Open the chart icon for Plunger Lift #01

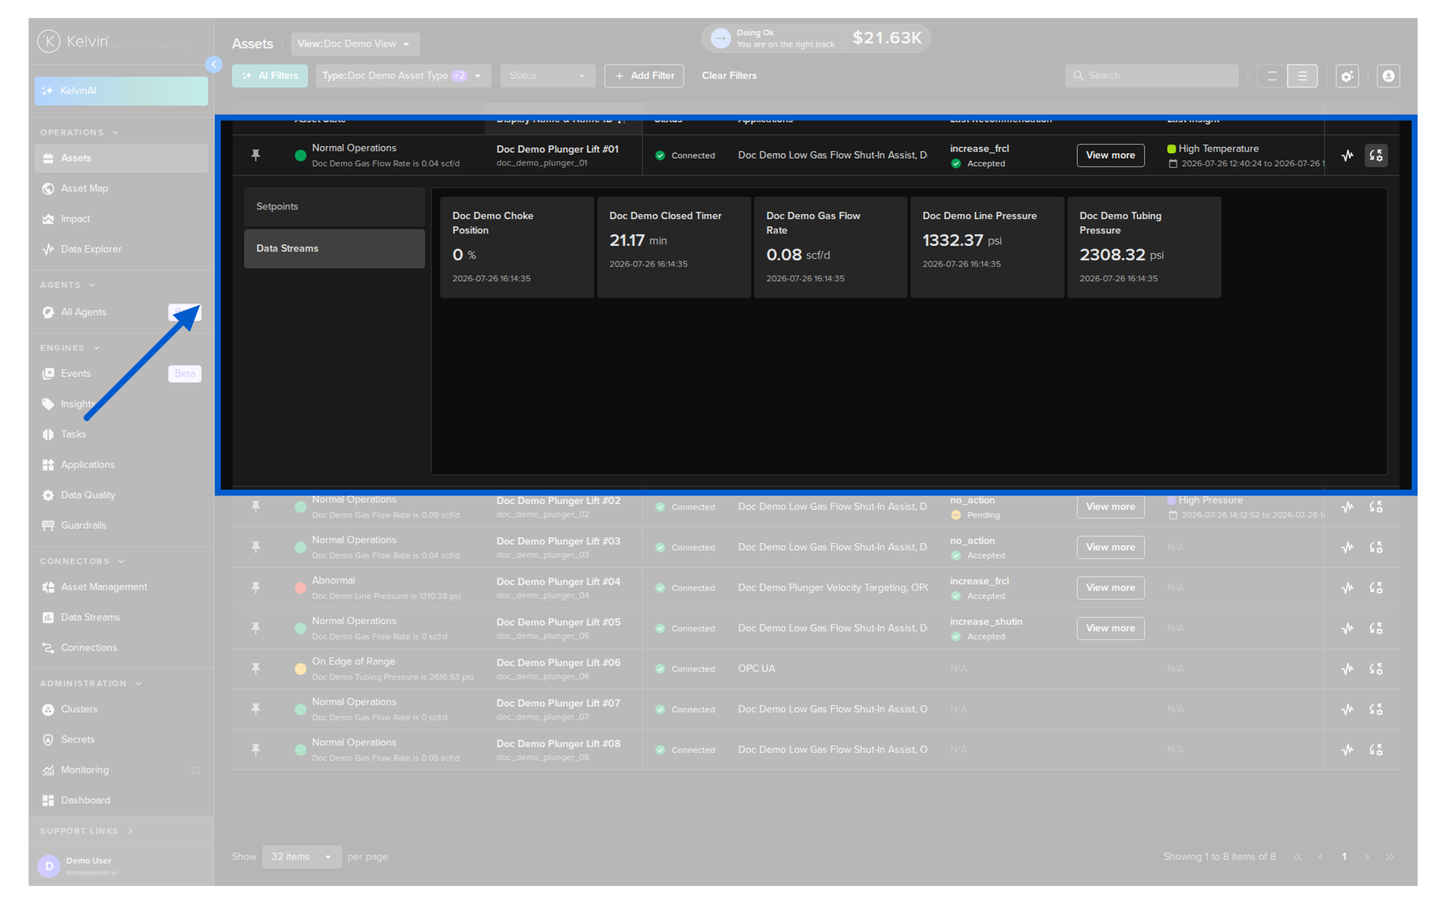pyautogui.click(x=1348, y=155)
